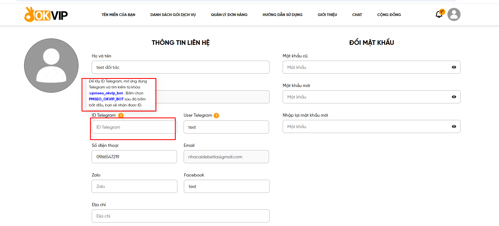The width and height of the screenshot is (499, 226).
Task: Open HƯỚNG DẪN SỬ DỤNG menu item
Action: (282, 15)
